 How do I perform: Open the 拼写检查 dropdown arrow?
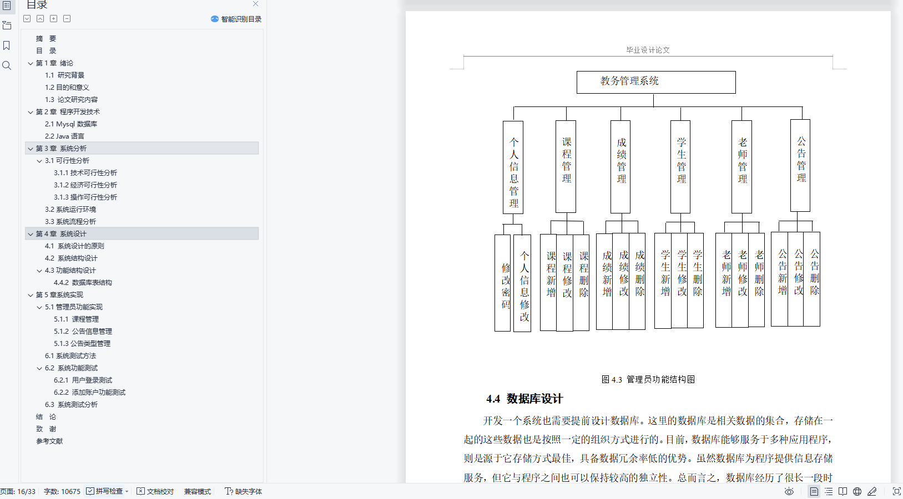[x=127, y=491]
